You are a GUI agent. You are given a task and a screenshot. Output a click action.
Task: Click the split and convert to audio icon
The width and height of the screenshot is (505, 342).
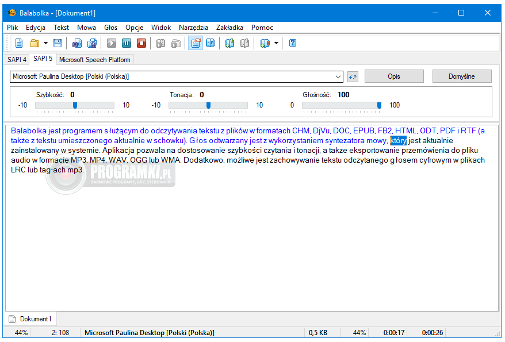[92, 43]
